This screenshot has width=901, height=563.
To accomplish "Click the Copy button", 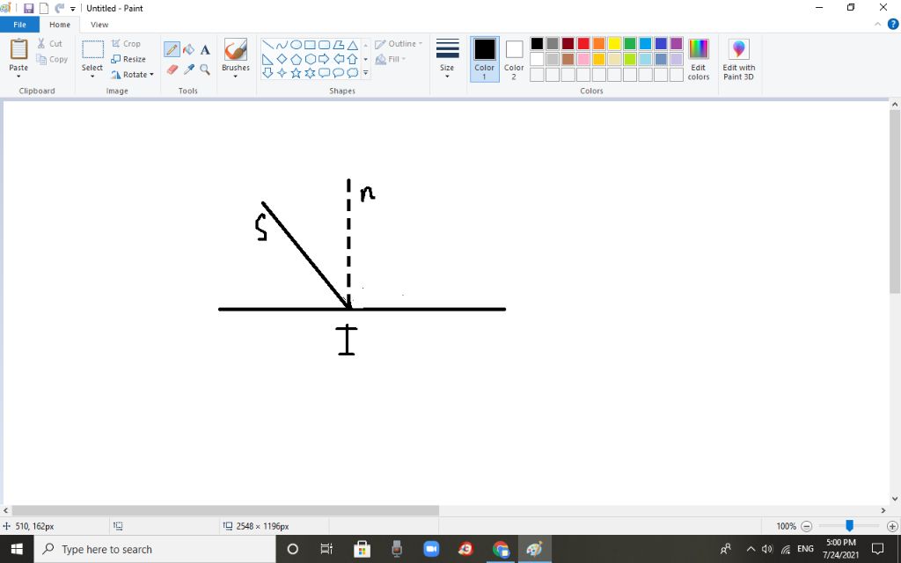I will tap(52, 59).
